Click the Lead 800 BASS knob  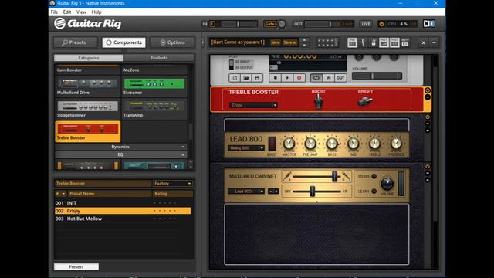pyautogui.click(x=332, y=144)
